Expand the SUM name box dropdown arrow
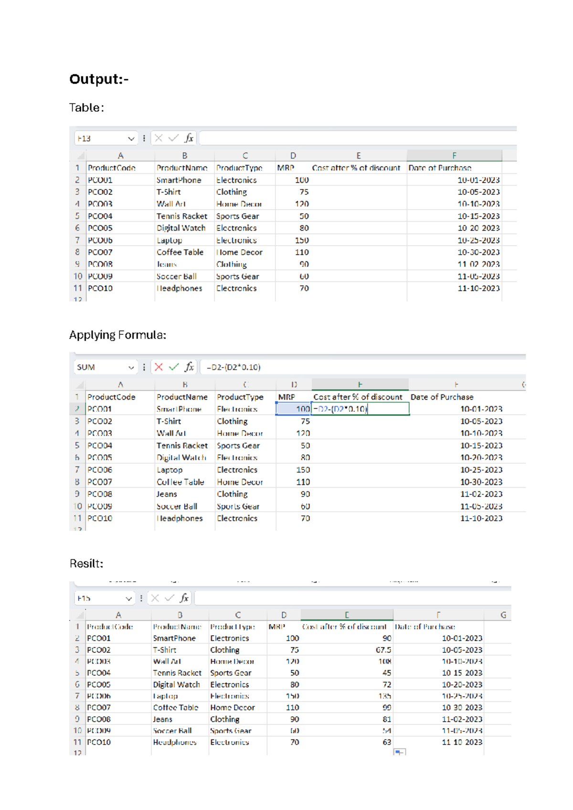Screen dimensions: 573x810 pos(131,367)
